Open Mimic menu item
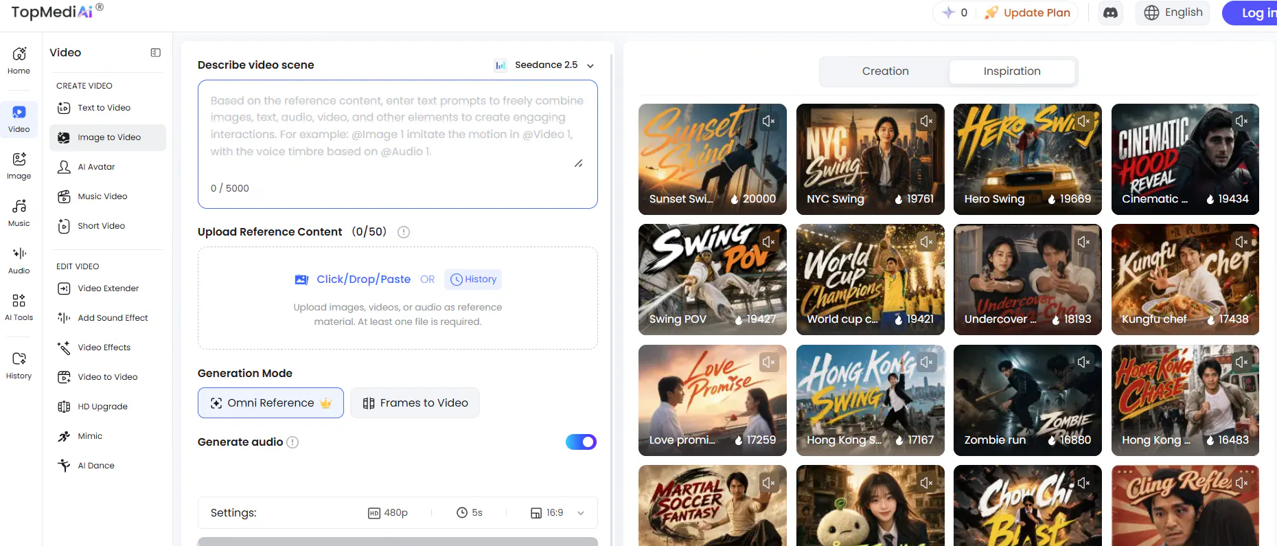Image resolution: width=1277 pixels, height=546 pixels. [108, 436]
